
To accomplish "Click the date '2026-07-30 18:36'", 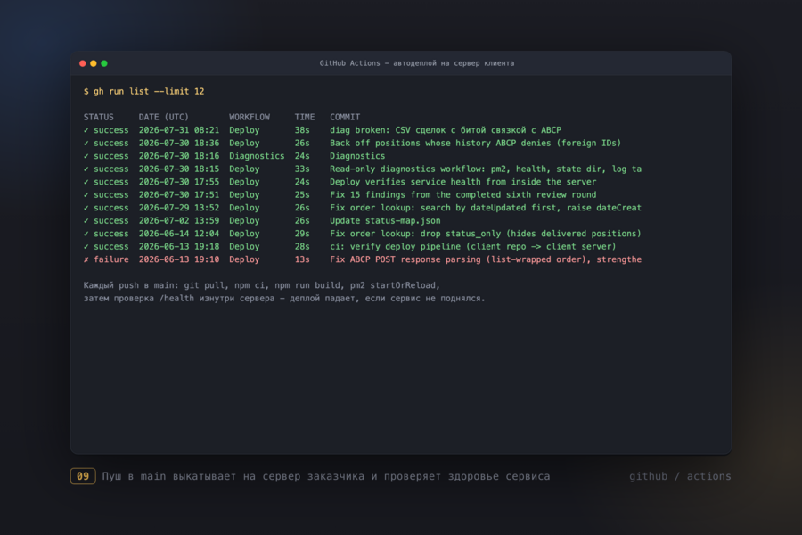I will coord(179,144).
